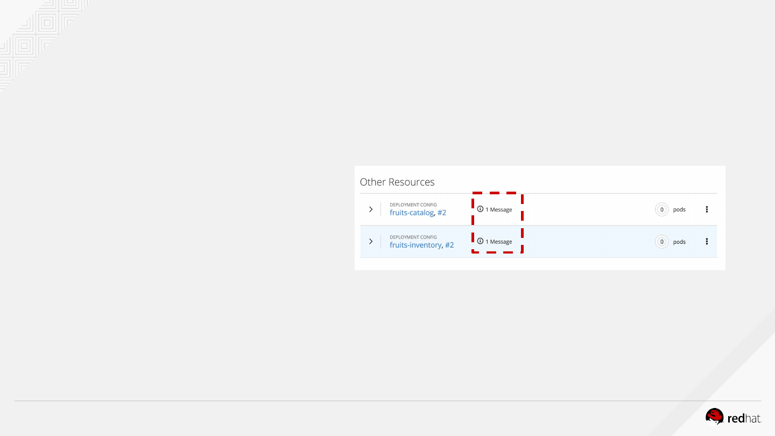Click the pods label in fruits-inventory row
Screen dimensions: 775x436
679,242
